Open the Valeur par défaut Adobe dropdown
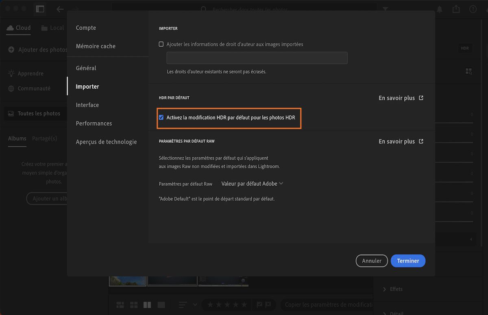 point(251,183)
